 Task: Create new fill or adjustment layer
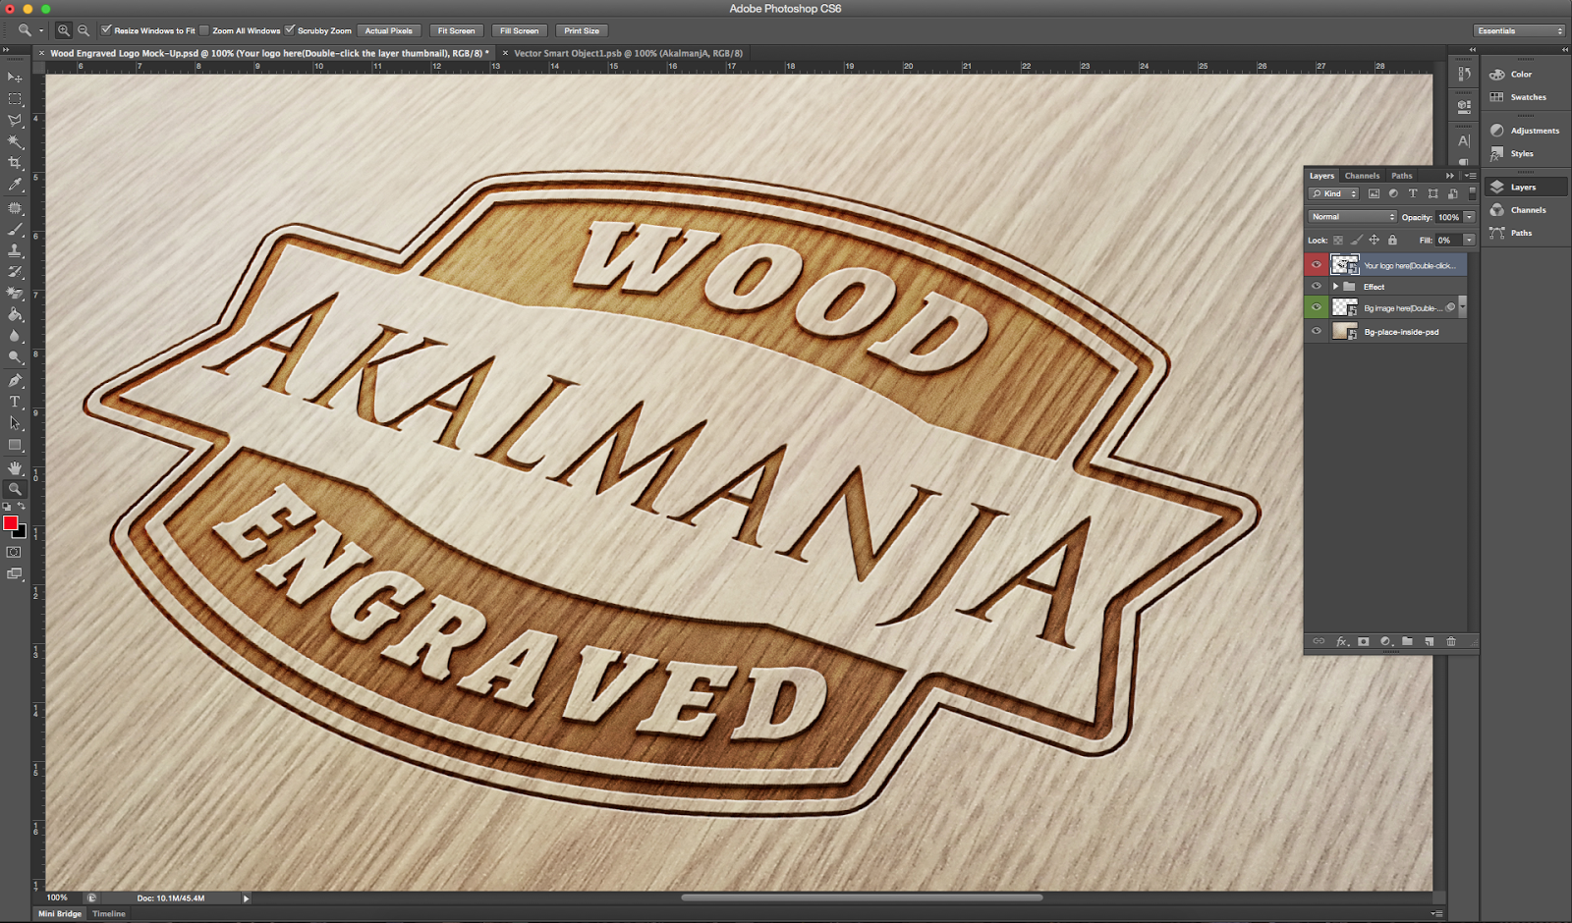[1385, 641]
